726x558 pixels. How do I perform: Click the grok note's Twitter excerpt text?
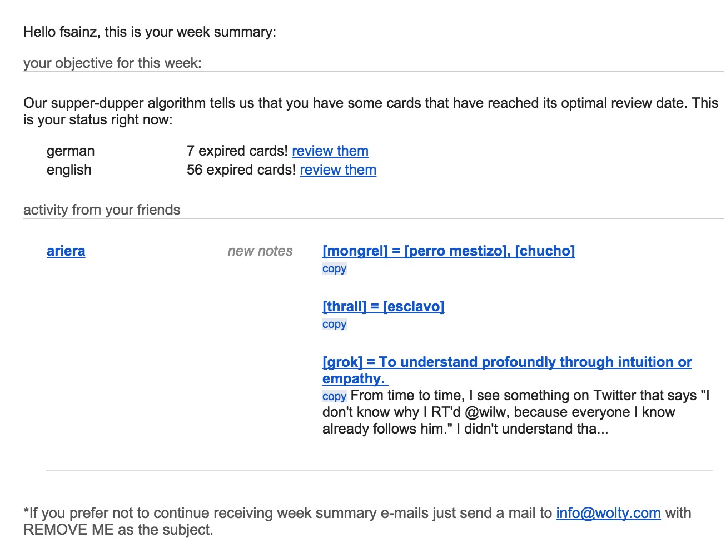tap(516, 412)
